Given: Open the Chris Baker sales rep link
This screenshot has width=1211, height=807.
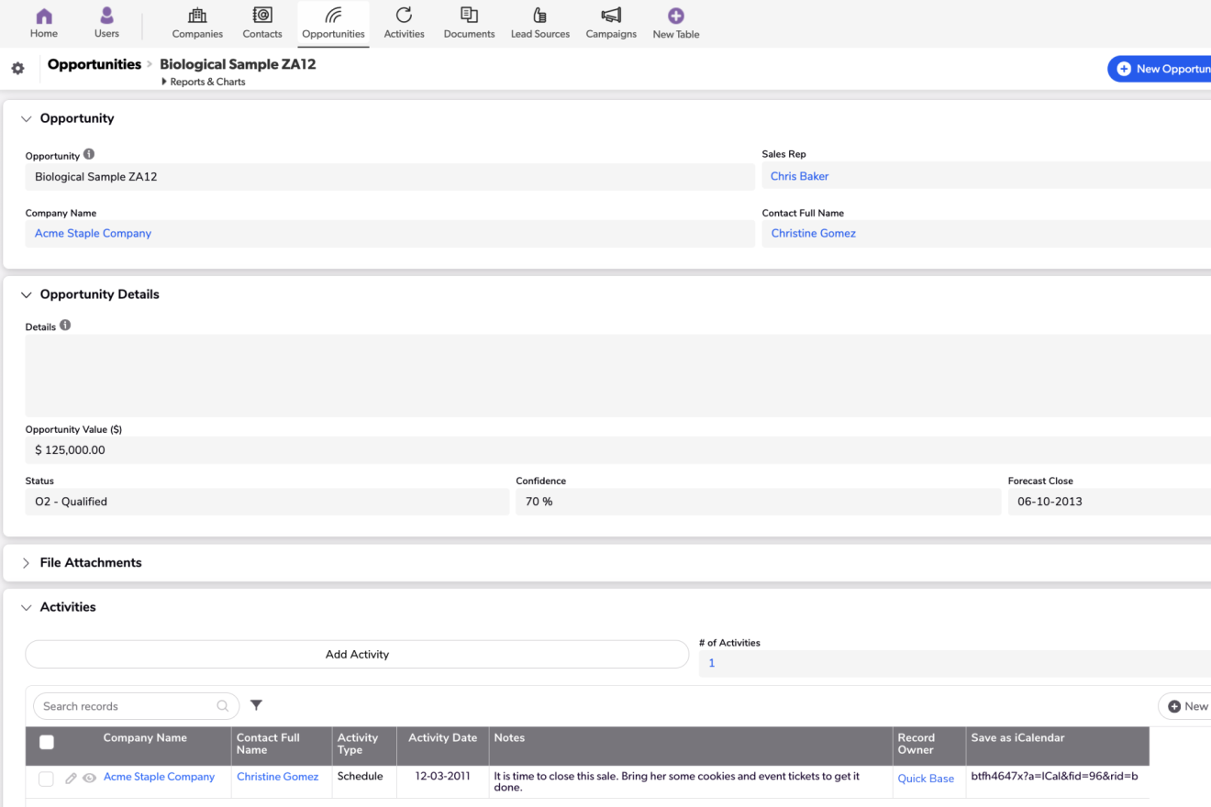Looking at the screenshot, I should (799, 176).
